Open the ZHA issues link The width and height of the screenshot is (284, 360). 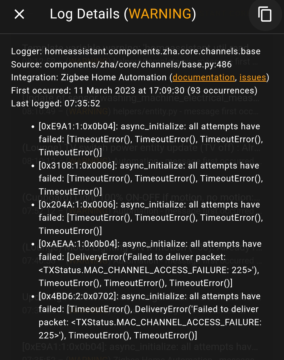tap(252, 77)
